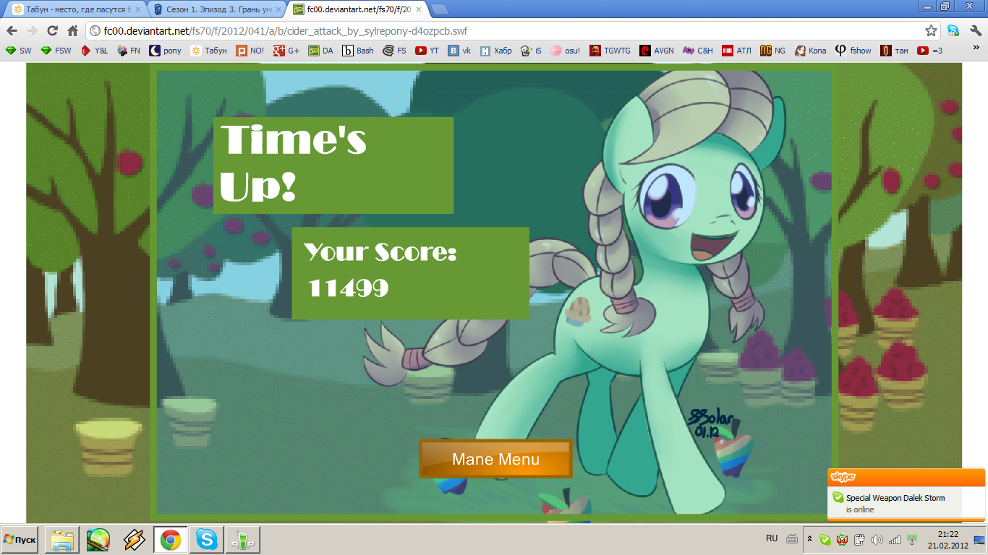988x555 pixels.
Task: Click the RU language indicator
Action: click(772, 538)
